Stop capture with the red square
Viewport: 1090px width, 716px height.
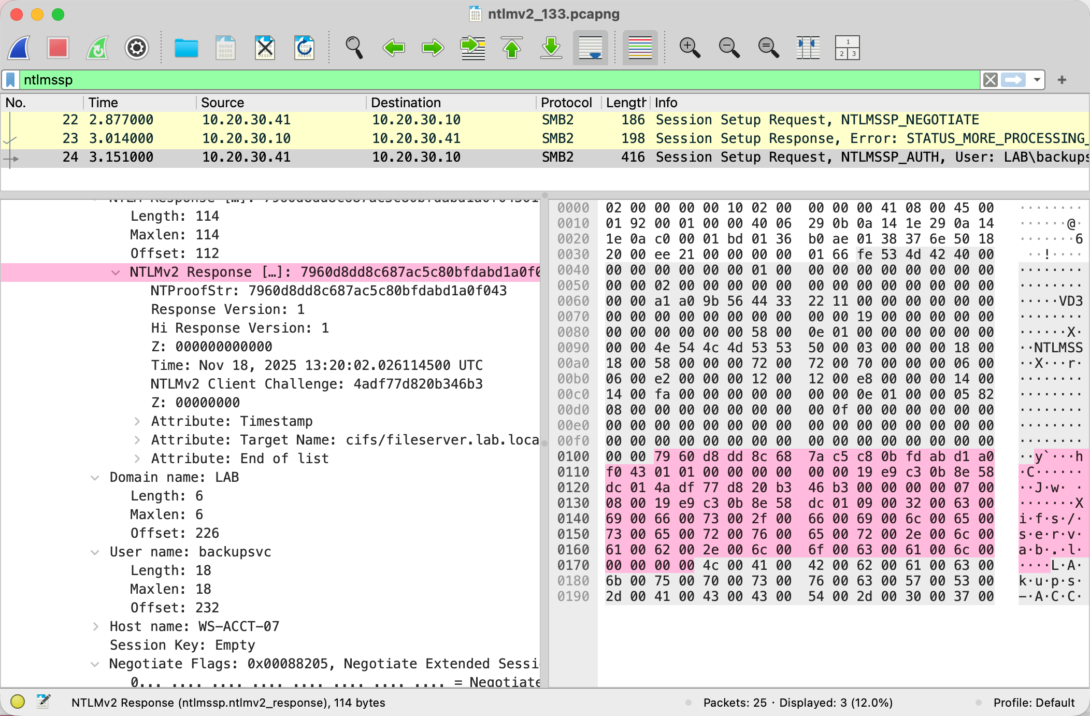point(58,48)
